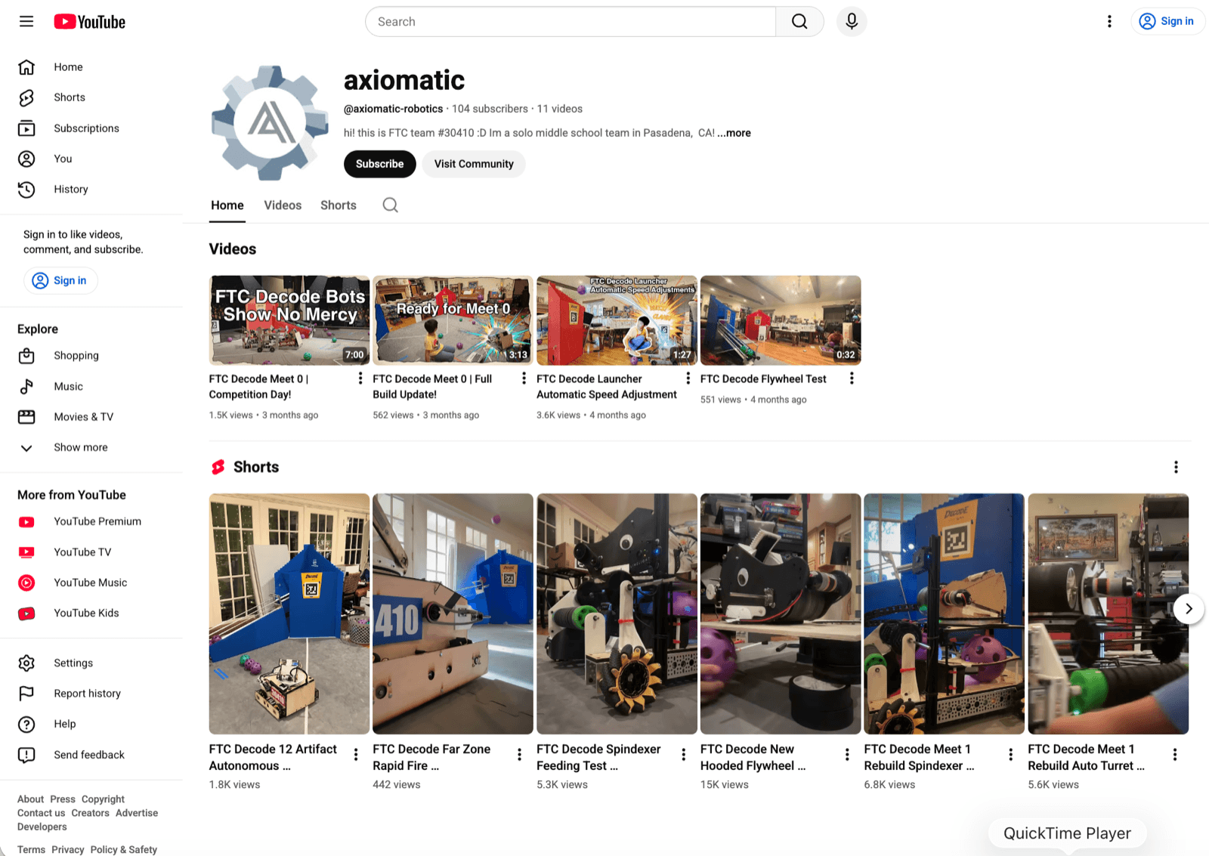This screenshot has width=1209, height=856.
Task: Open menu for Rebuild Spindexer short
Action: pyautogui.click(x=1010, y=754)
